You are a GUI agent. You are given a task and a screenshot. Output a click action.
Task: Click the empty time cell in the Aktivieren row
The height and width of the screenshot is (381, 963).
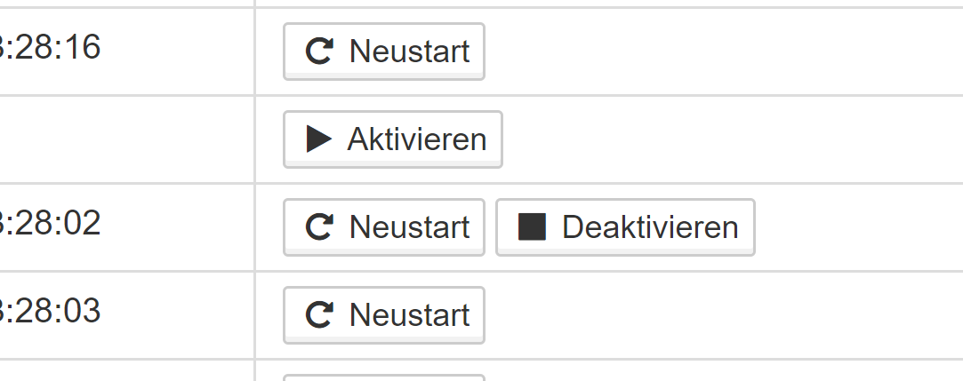point(126,139)
